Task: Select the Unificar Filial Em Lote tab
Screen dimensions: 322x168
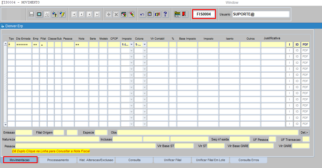Action: pos(210,160)
